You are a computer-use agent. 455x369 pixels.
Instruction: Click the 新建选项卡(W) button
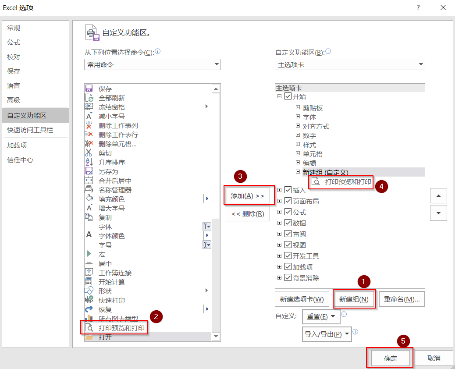(x=302, y=299)
